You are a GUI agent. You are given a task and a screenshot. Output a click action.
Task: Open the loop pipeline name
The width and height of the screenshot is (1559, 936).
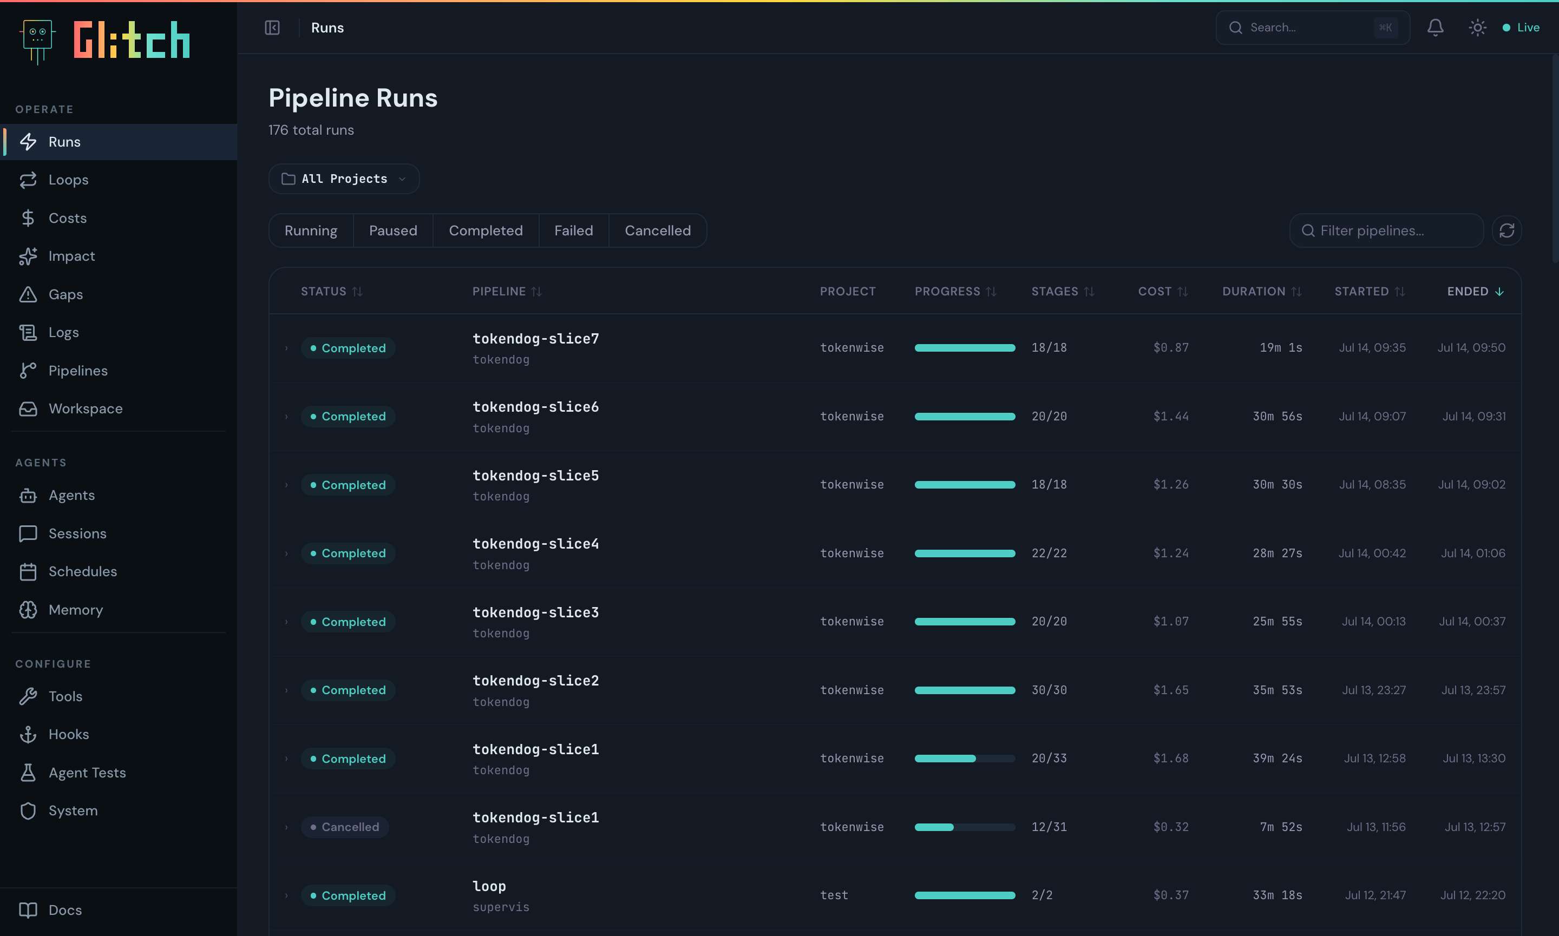click(489, 886)
